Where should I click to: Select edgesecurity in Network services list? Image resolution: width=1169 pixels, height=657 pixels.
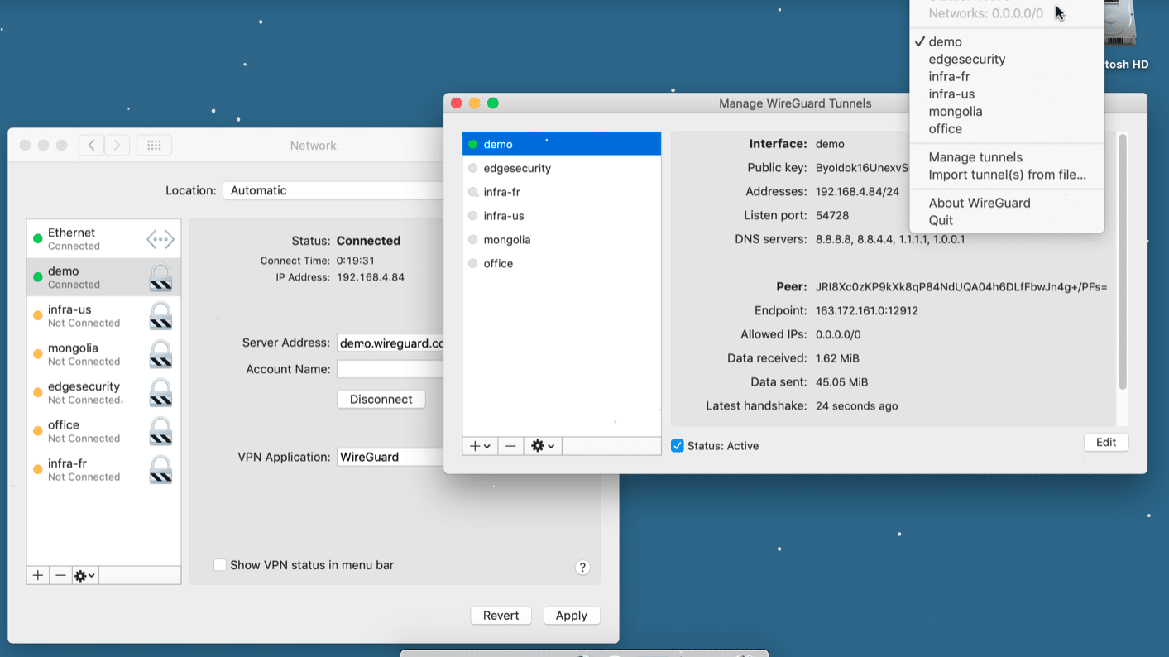click(103, 393)
